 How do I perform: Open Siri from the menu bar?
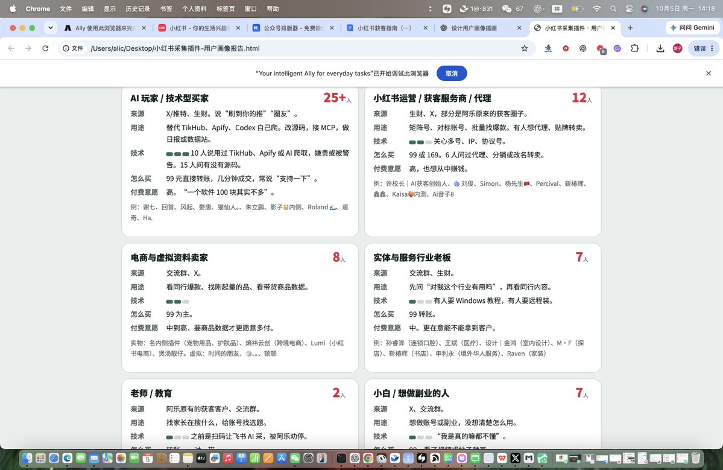pos(645,8)
